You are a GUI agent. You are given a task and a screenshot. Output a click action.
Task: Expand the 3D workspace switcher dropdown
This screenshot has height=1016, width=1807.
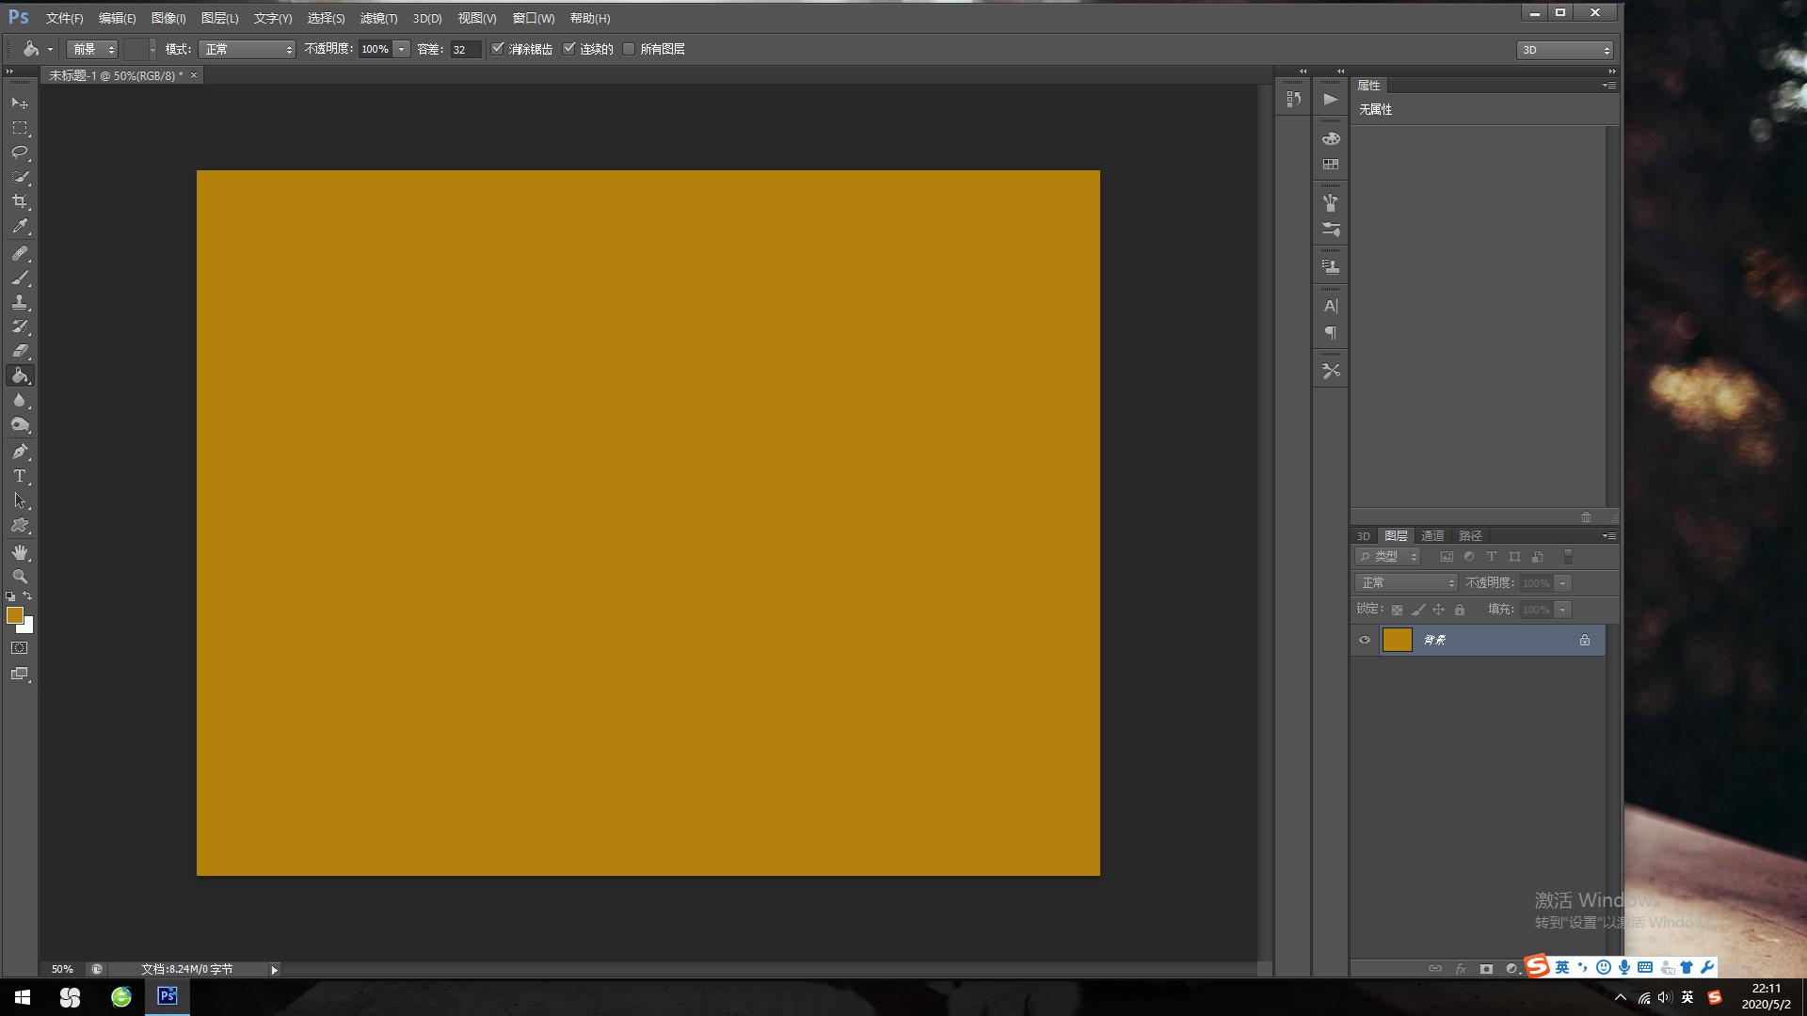click(x=1564, y=50)
